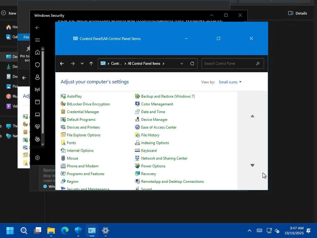
Task: Open App & browser control
Action: (x=37, y=102)
